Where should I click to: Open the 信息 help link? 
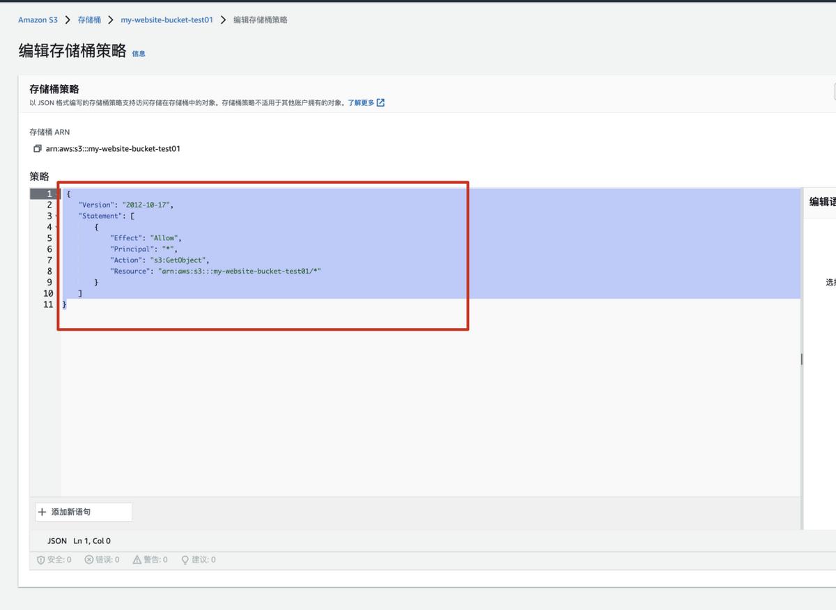pos(139,53)
